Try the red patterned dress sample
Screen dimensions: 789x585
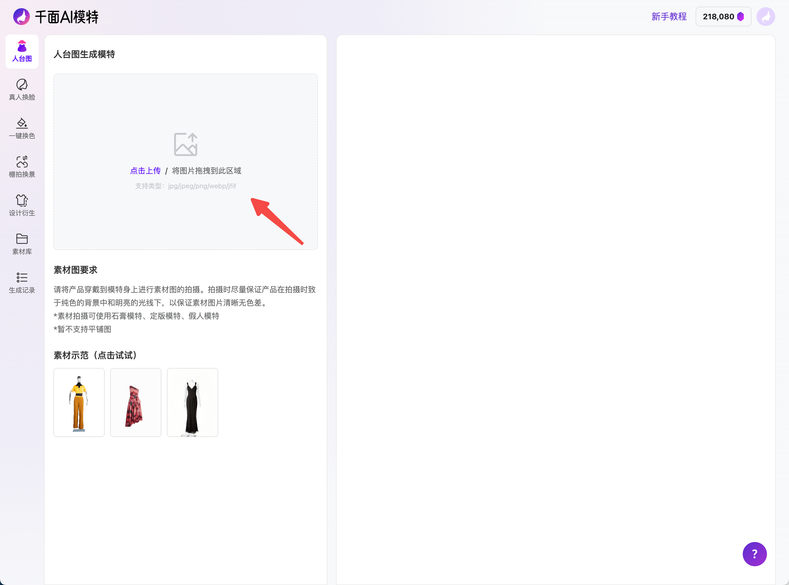click(136, 402)
